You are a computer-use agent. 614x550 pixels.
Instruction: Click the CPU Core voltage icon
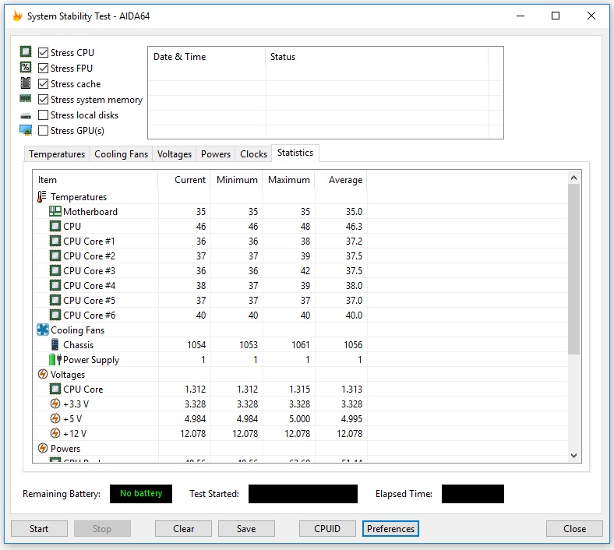(55, 389)
